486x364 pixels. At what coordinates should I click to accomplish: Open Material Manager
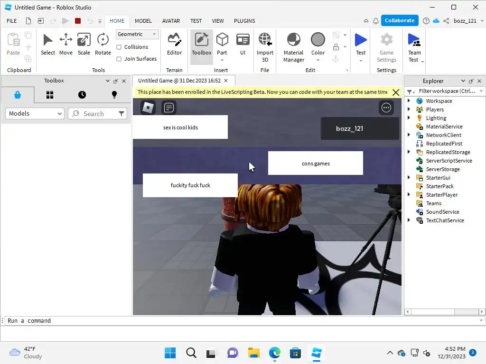coord(293,47)
